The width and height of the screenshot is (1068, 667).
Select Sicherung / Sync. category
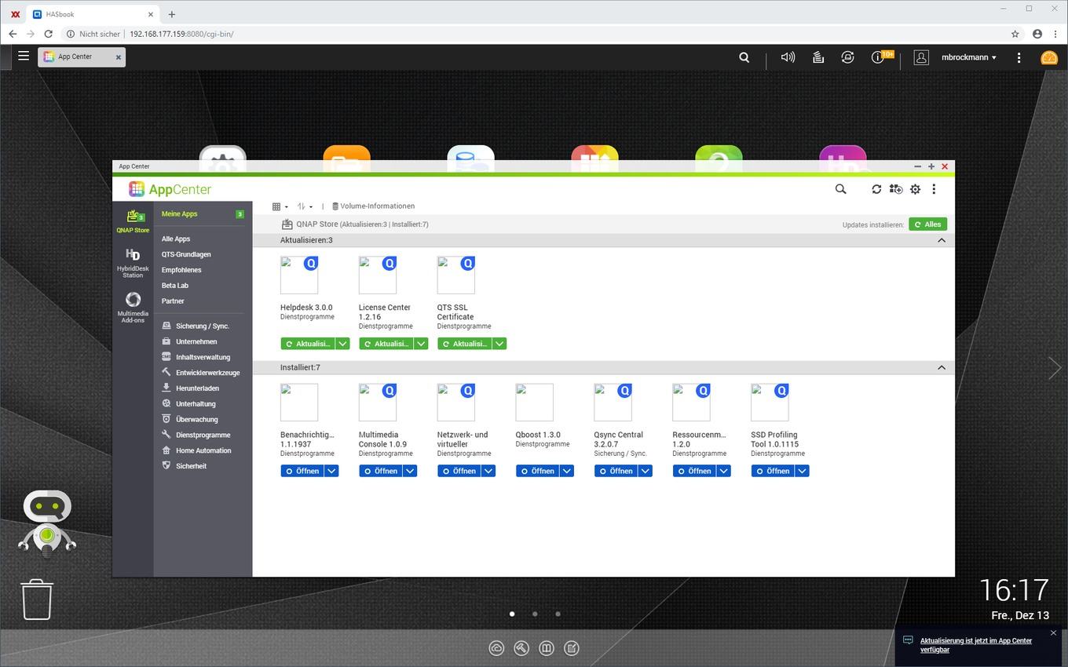tap(203, 326)
